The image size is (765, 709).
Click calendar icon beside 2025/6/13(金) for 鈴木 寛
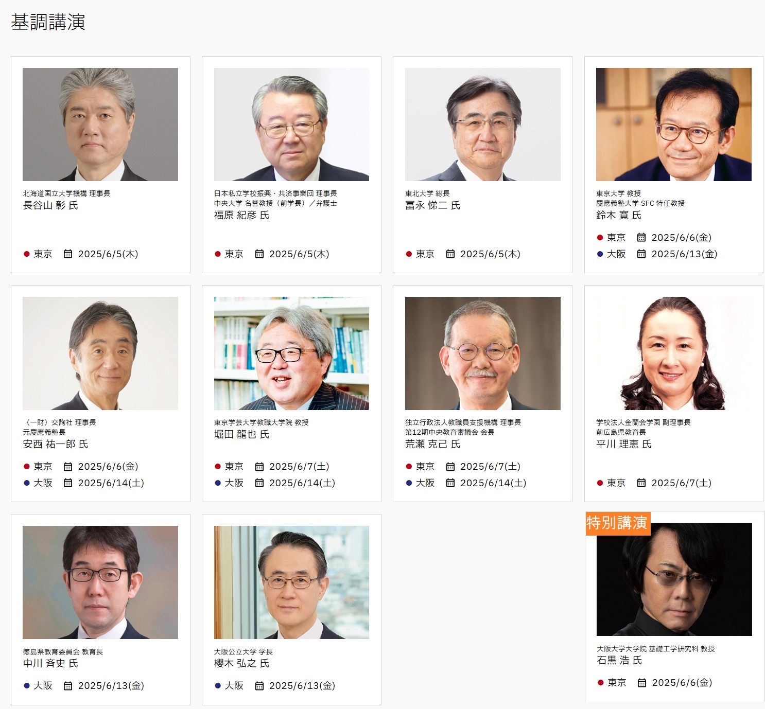coord(641,254)
